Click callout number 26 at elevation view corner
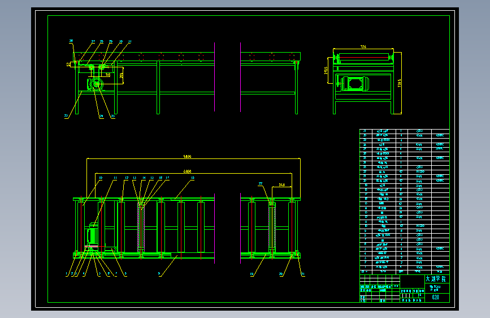 (71, 41)
